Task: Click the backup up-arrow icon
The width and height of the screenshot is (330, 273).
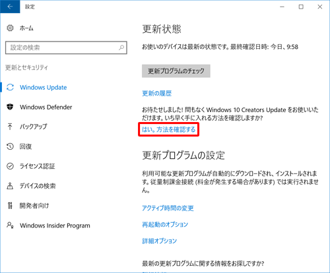Action: (x=10, y=127)
